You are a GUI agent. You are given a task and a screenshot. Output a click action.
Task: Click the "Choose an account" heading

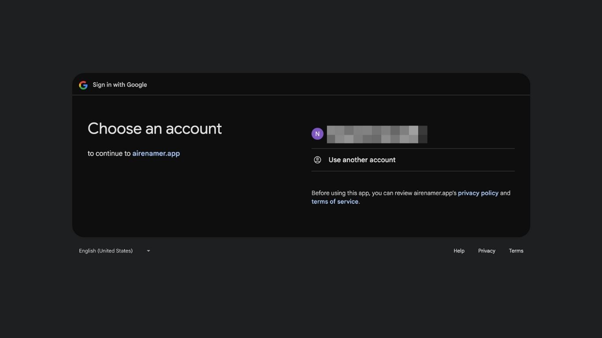tap(154, 128)
